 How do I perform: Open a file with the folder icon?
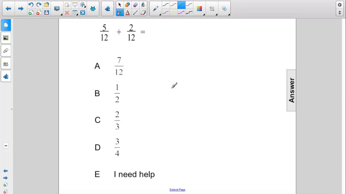(46, 5)
